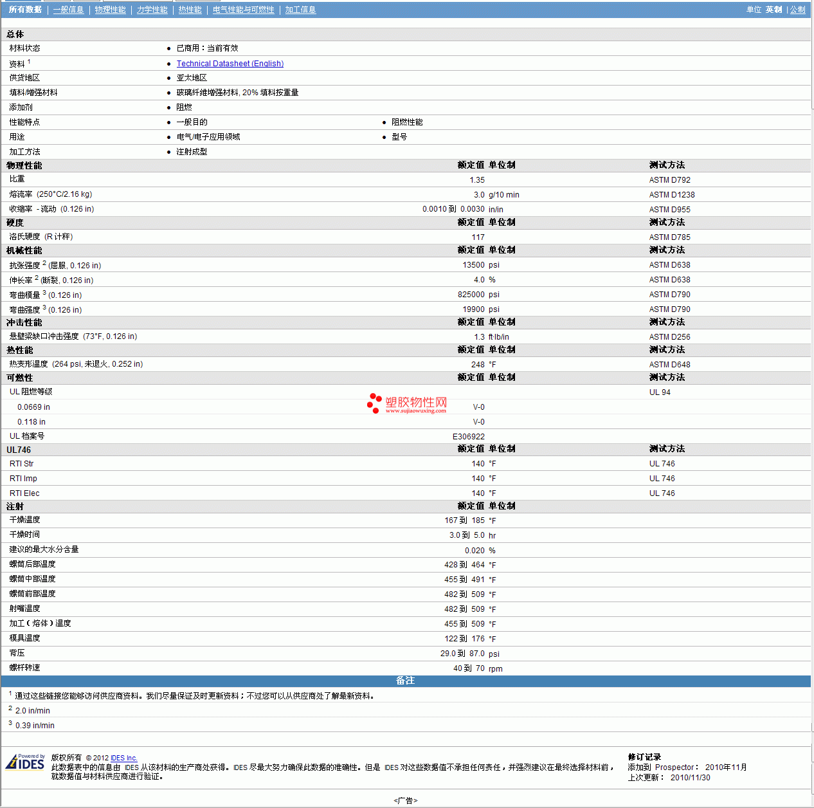Click the RTI Elec row label
Screen dimensions: 814x808
24,493
